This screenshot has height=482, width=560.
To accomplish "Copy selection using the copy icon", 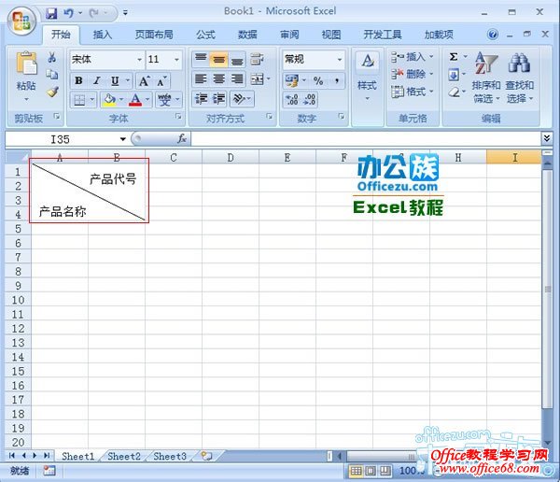I will [52, 75].
